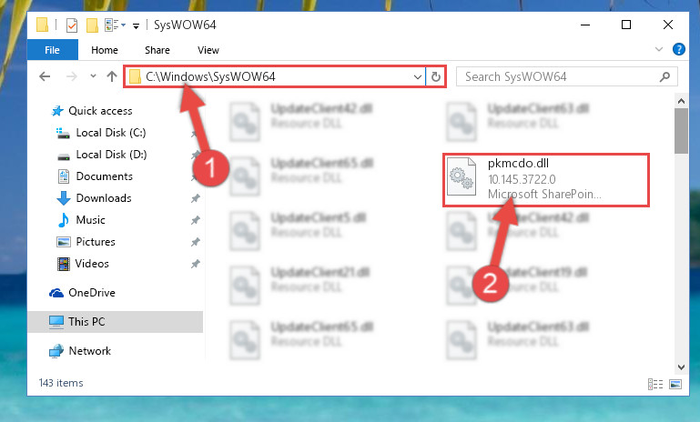700x422 pixels.
Task: Click in the Search SysWOW64 field
Action: [x=560, y=76]
